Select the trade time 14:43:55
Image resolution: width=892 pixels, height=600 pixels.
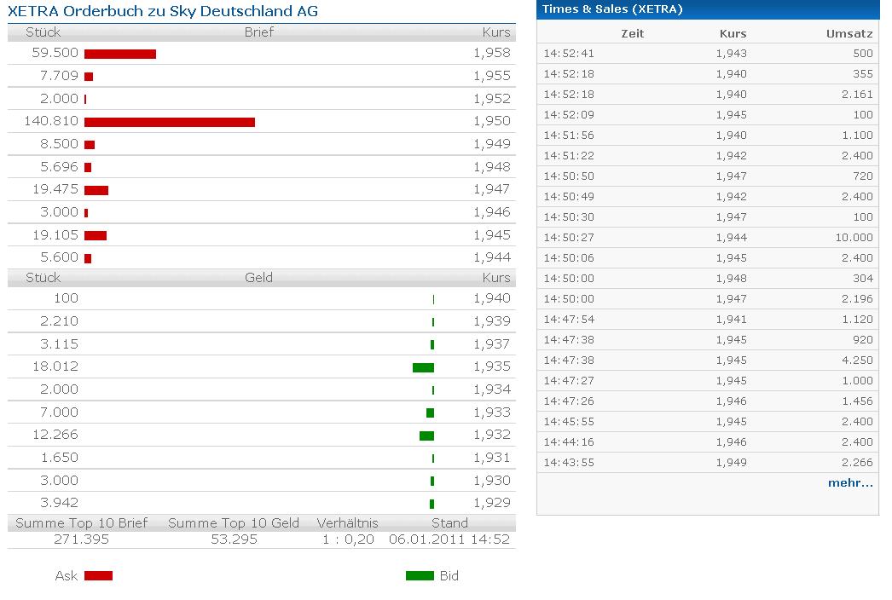tap(569, 463)
